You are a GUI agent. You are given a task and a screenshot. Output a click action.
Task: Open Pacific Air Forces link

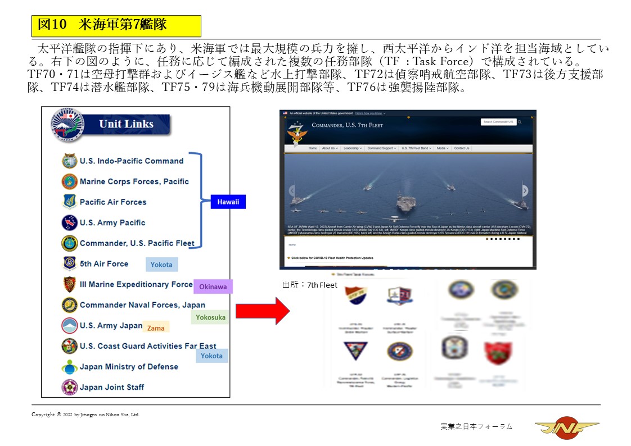pyautogui.click(x=113, y=202)
